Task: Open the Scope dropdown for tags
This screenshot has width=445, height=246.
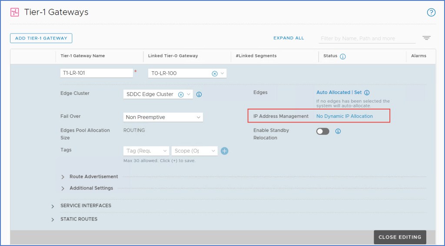Action: pos(194,151)
